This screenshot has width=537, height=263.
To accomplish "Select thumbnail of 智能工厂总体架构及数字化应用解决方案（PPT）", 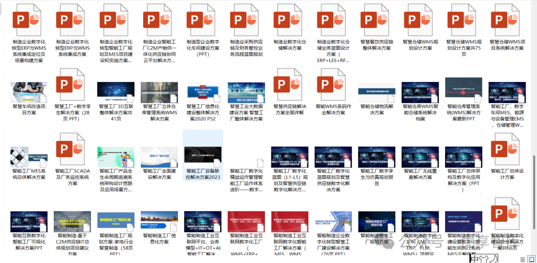I will (x=464, y=157).
